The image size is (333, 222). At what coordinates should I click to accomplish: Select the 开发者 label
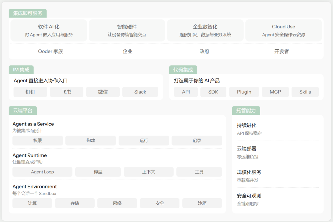(x=282, y=51)
